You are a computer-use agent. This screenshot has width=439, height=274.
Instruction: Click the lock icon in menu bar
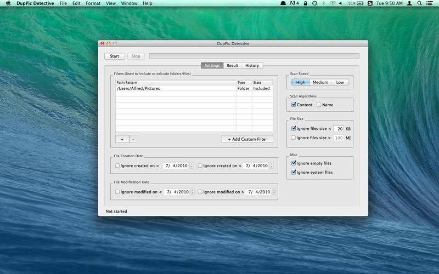coord(306,3)
